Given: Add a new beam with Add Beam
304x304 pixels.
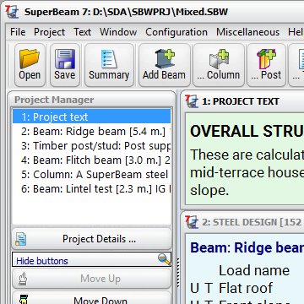Looking at the screenshot, I should (x=164, y=65).
